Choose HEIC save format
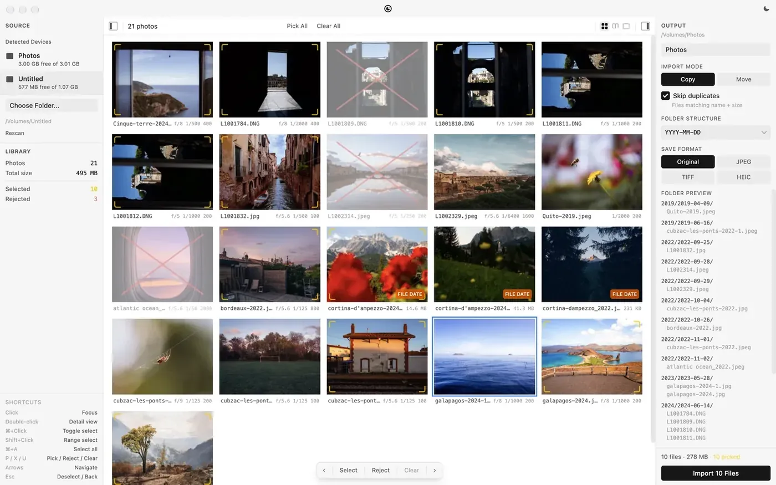776x485 pixels. [x=744, y=177]
